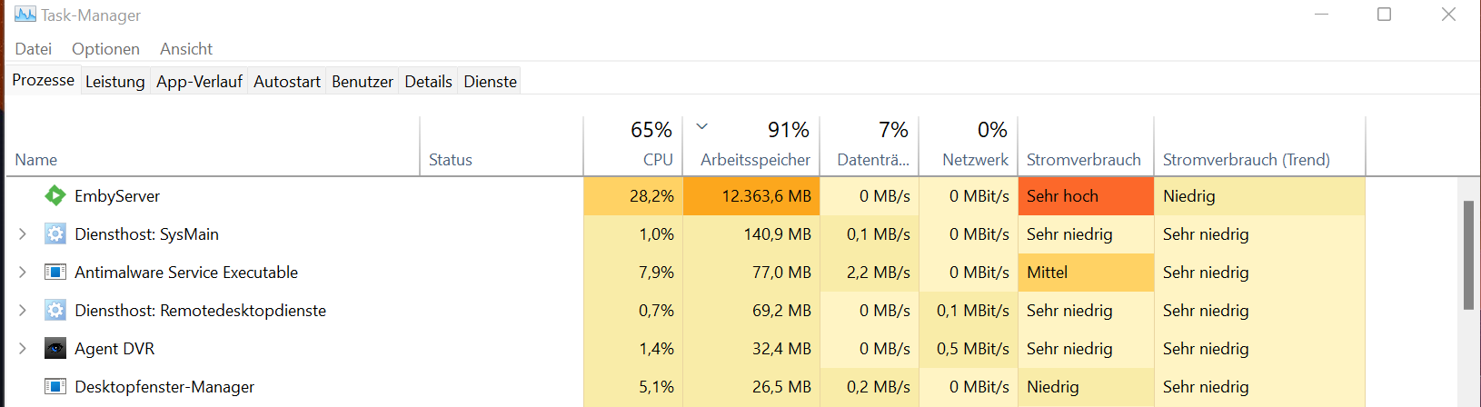This screenshot has width=1481, height=407.
Task: Expand the Agent DVR process group
Action: click(x=23, y=349)
